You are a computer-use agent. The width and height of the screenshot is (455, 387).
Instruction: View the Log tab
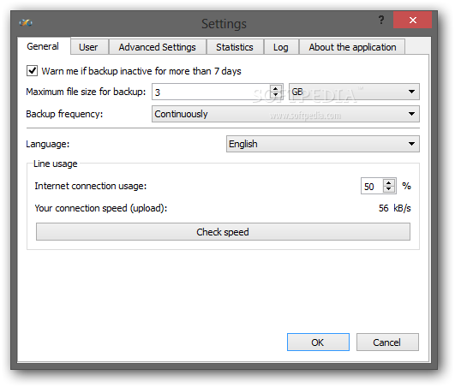(x=281, y=47)
